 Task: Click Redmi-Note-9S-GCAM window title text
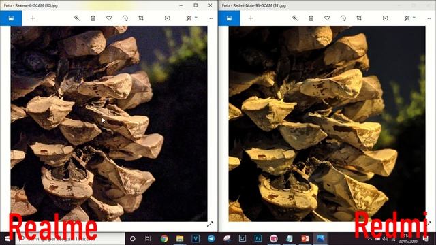(254, 5)
